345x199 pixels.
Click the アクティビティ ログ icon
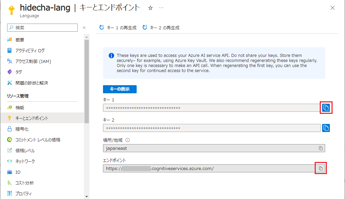9,51
